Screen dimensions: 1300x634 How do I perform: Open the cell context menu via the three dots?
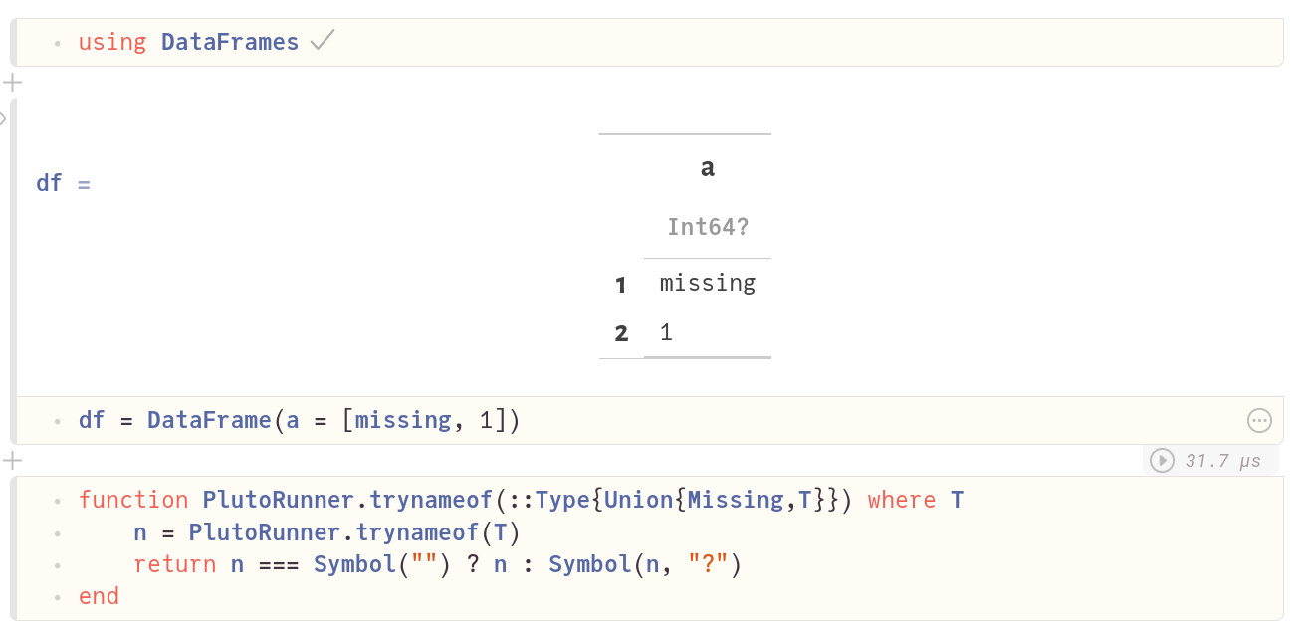tap(1259, 420)
